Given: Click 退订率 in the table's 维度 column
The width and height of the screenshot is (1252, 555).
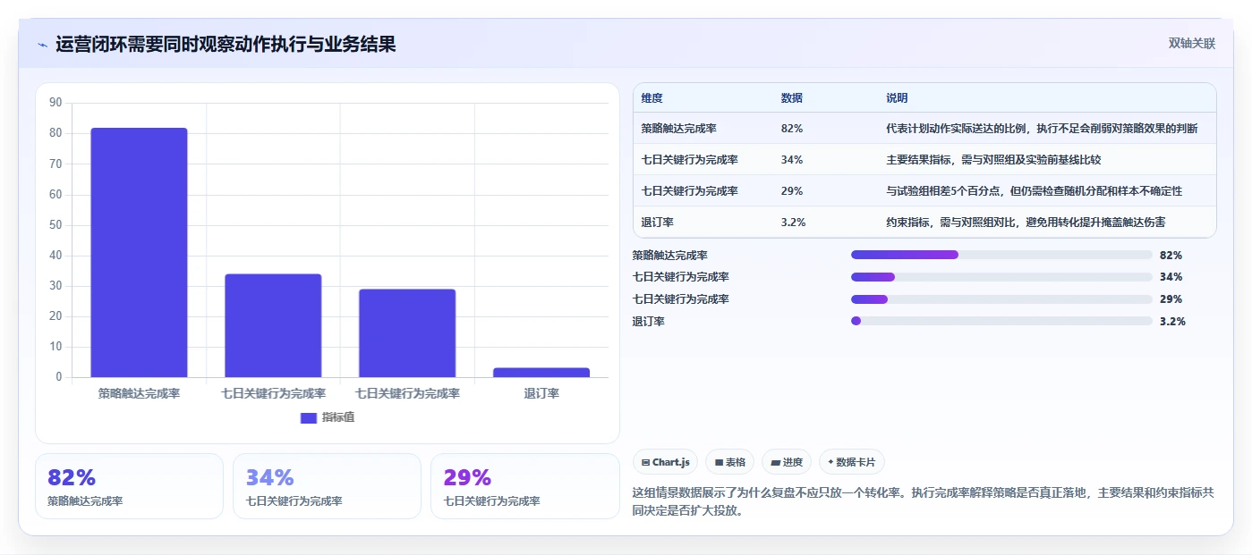Looking at the screenshot, I should [657, 223].
